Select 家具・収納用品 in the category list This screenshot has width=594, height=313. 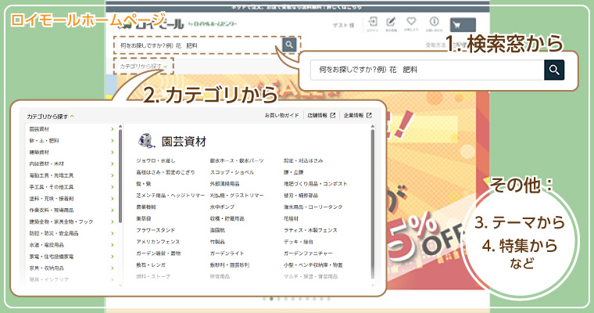[47, 268]
